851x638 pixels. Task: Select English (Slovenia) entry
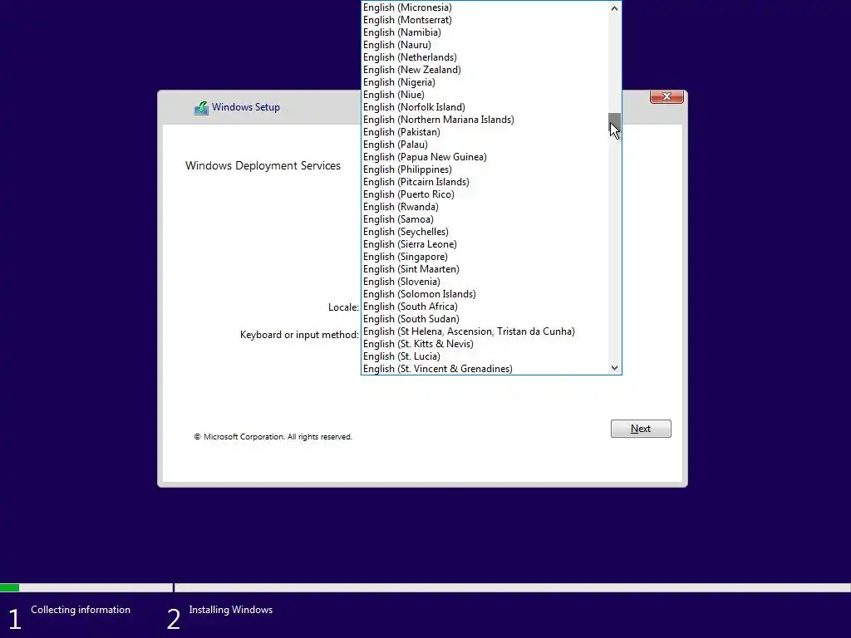click(x=485, y=282)
